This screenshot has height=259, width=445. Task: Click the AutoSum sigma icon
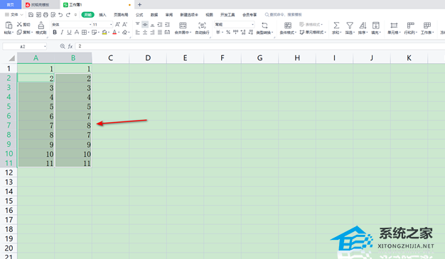click(336, 26)
